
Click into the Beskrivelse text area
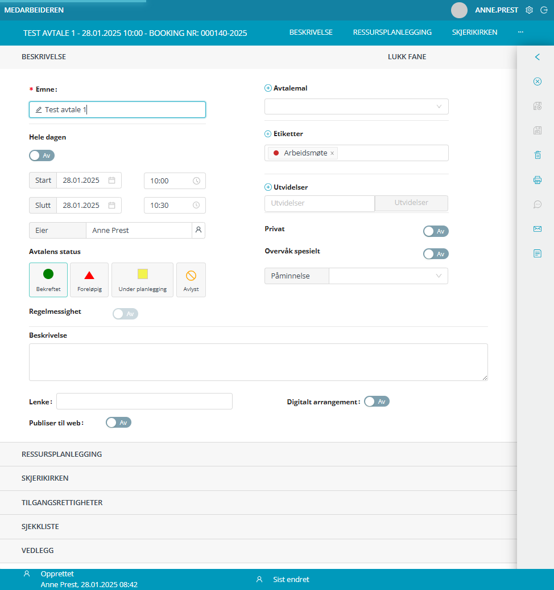(258, 362)
